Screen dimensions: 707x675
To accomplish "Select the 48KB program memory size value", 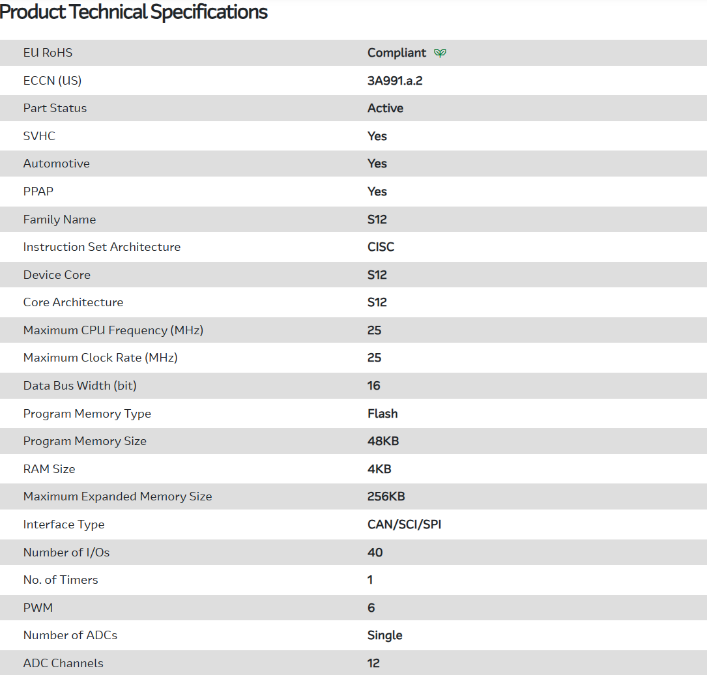I will [383, 441].
